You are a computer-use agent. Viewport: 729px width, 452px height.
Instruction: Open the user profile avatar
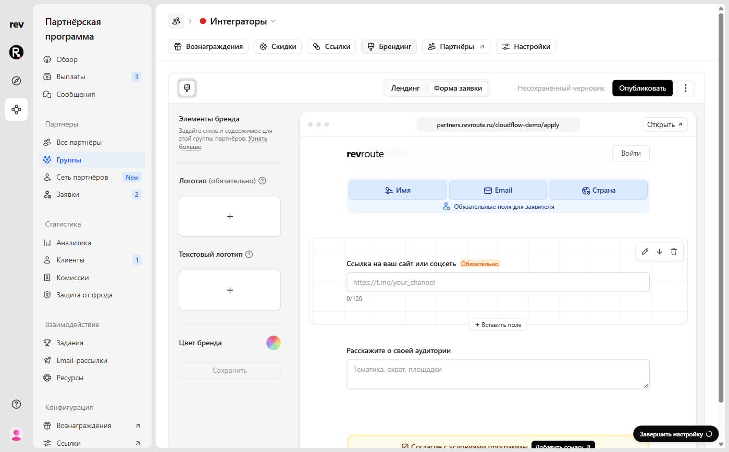pos(16,434)
